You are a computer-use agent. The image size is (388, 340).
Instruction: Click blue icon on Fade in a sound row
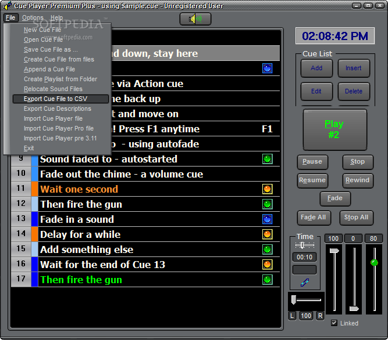267,219
